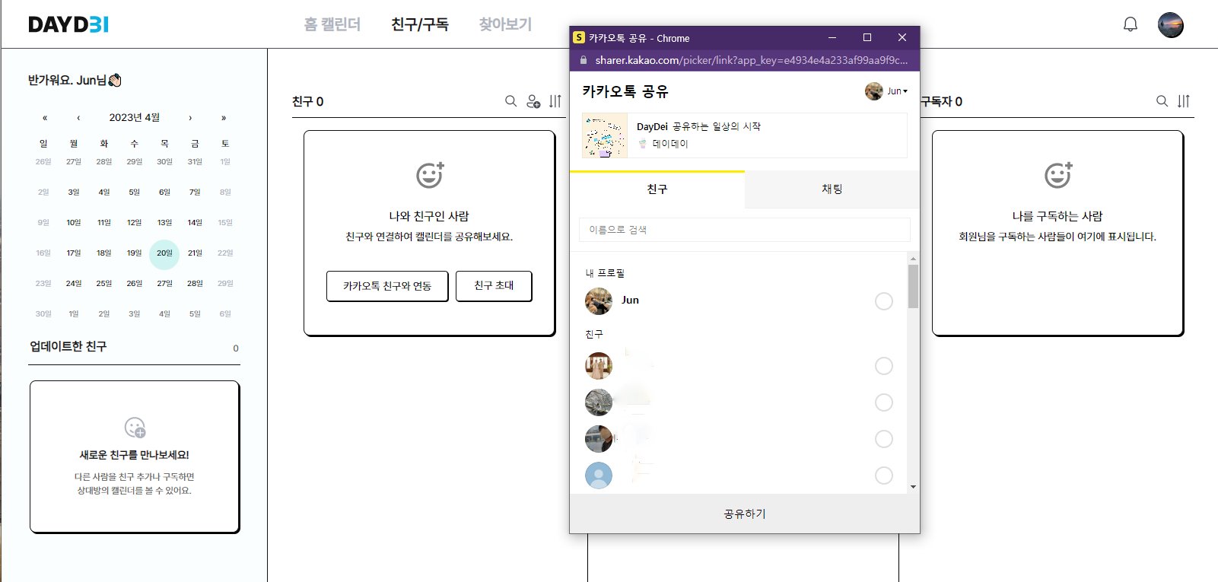Click the 내 프로필 section label

(605, 273)
